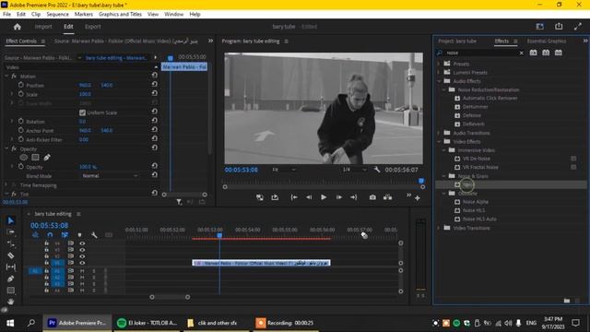The height and width of the screenshot is (332, 590).
Task: Clear the Effects search field
Action: (x=521, y=53)
